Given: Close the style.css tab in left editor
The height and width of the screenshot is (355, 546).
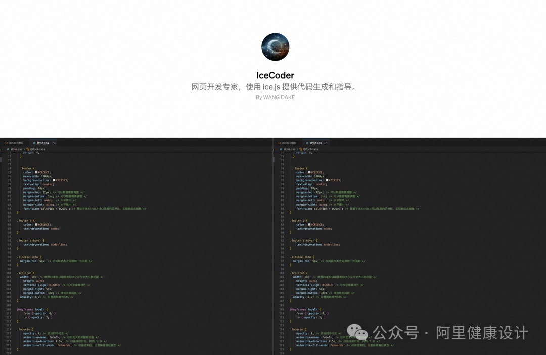Looking at the screenshot, I should (x=54, y=143).
